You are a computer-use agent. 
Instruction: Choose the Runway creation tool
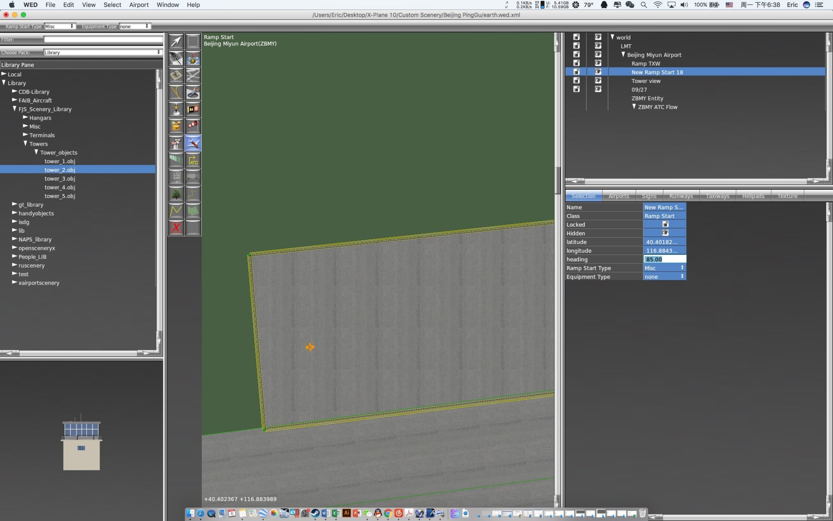176,59
